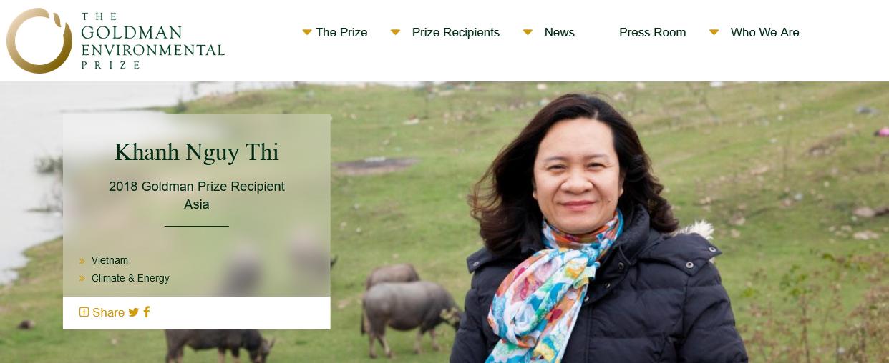The width and height of the screenshot is (889, 363).
Task: Go to the News menu item
Action: [560, 32]
